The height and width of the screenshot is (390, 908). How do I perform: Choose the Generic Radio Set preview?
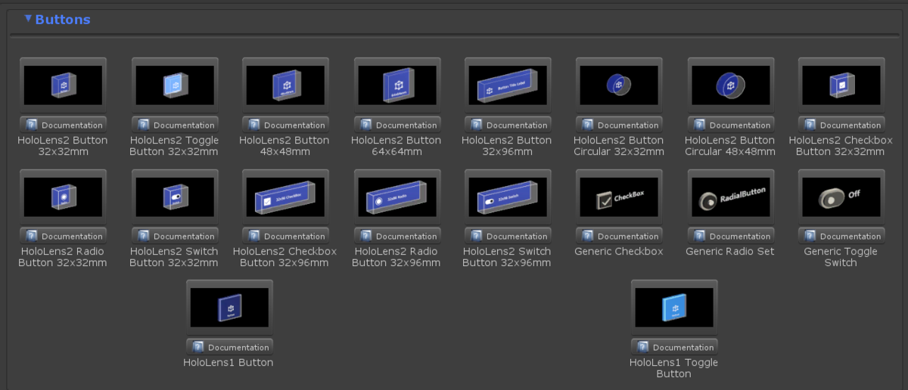731,197
